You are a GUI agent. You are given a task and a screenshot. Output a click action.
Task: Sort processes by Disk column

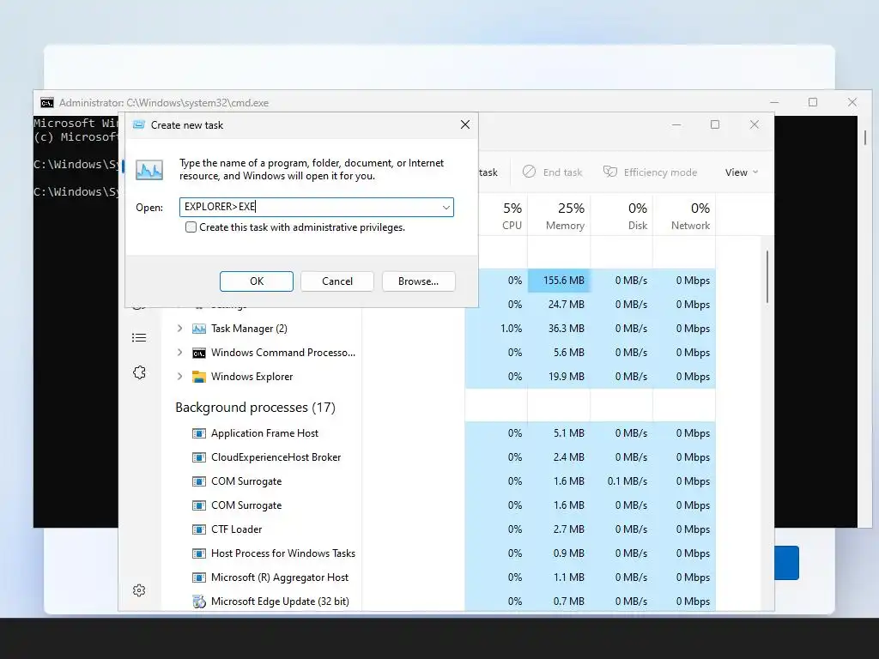click(637, 215)
